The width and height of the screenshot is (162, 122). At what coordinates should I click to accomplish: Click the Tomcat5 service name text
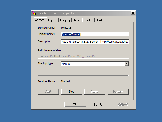pyautogui.click(x=66, y=28)
